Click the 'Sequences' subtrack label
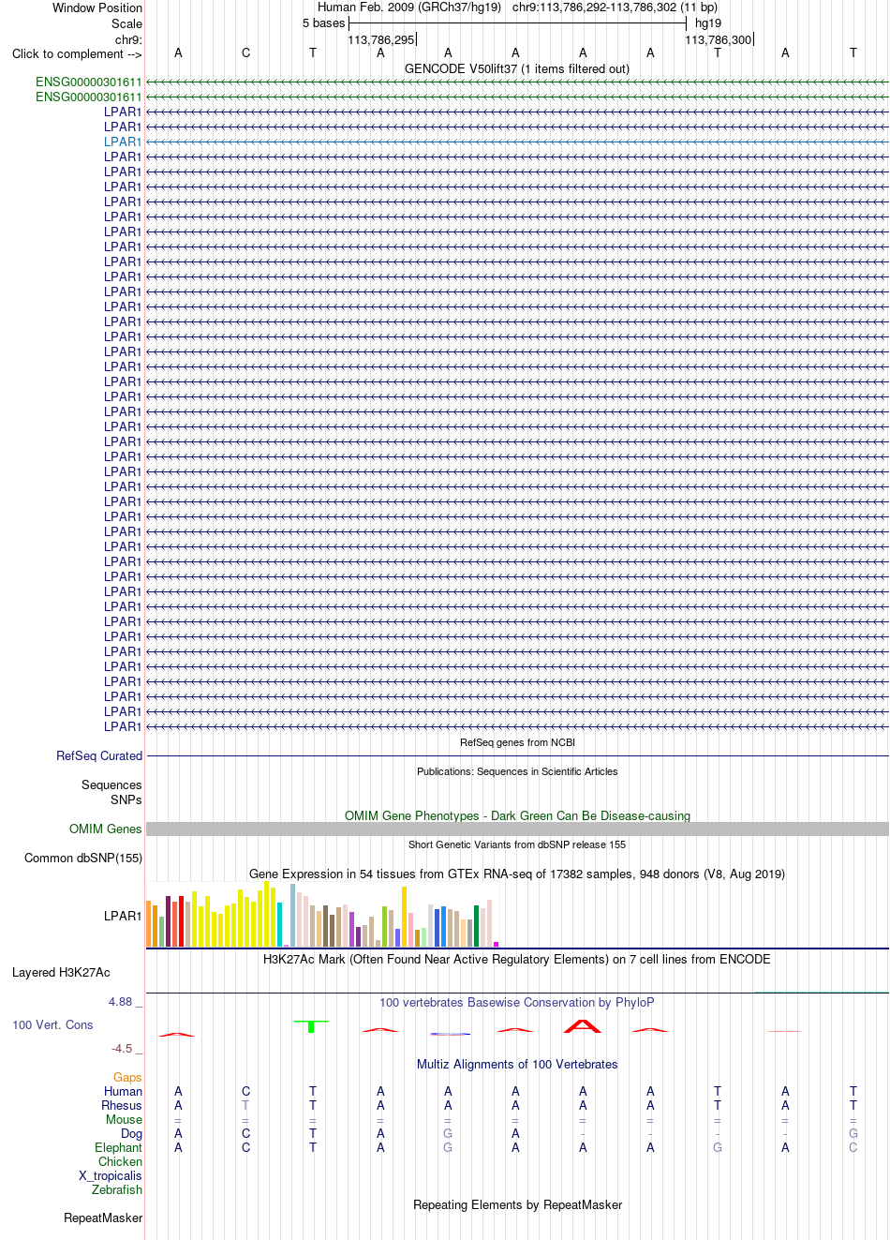This screenshot has width=890, height=1240. pos(111,784)
